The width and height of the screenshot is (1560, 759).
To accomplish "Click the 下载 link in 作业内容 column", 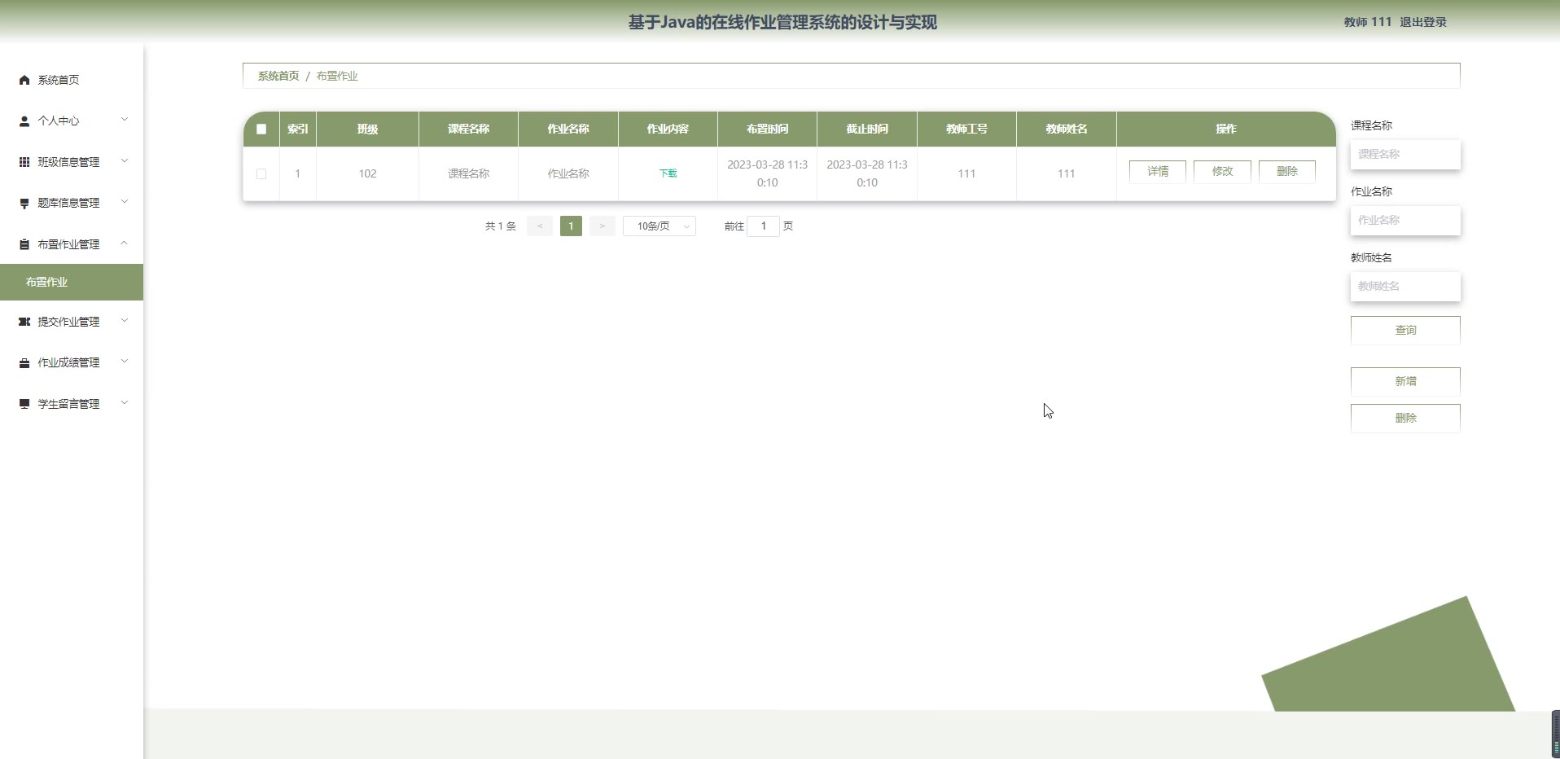I will coord(668,173).
